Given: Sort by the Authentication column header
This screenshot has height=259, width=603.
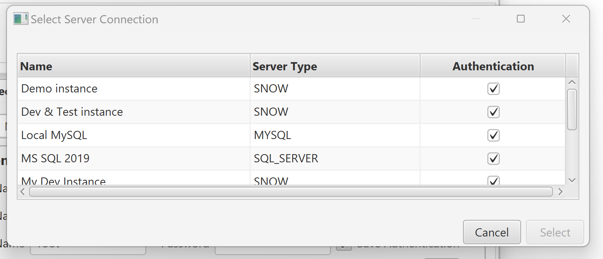Looking at the screenshot, I should tap(493, 66).
